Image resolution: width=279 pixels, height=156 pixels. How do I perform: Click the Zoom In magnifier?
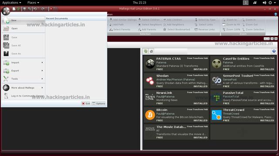click(243, 20)
